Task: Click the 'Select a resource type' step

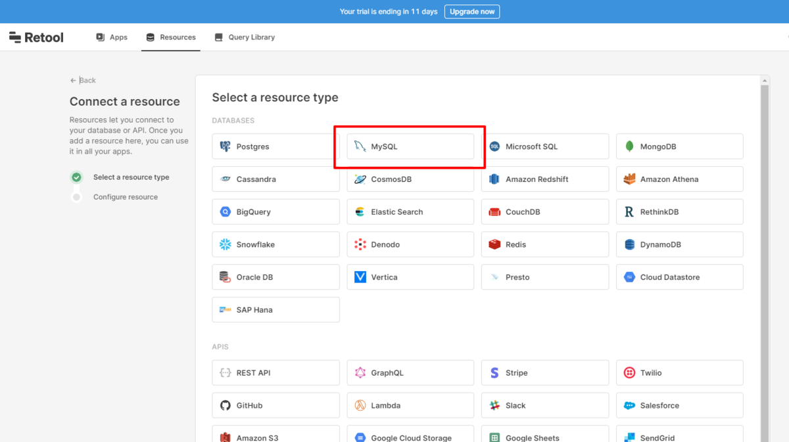Action: tap(131, 177)
